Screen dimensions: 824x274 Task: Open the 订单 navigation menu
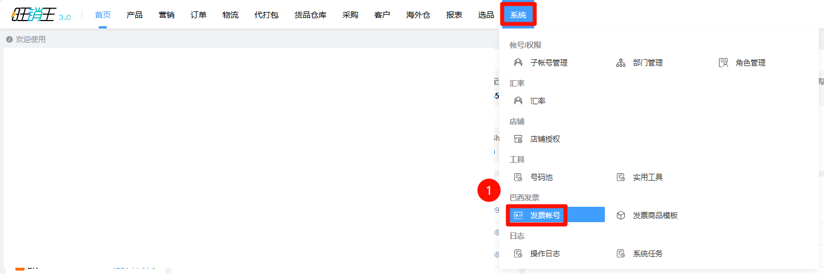pos(199,15)
